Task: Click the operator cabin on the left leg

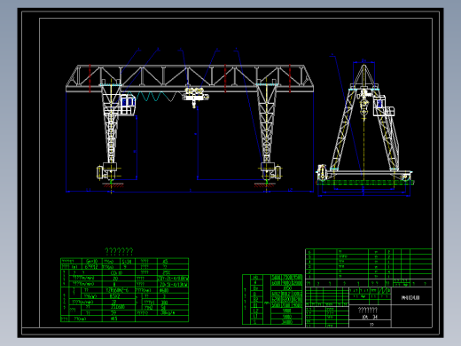Action: point(128,105)
